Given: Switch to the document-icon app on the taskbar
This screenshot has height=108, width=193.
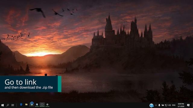Looking at the screenshot, I should pos(37,105).
